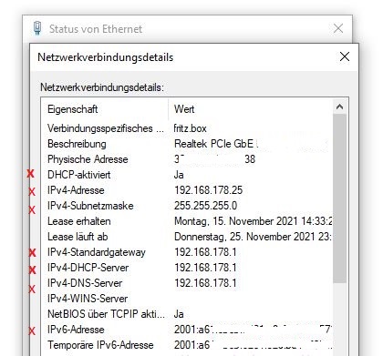Select the IPv4-DNS-Server row

coord(187,283)
